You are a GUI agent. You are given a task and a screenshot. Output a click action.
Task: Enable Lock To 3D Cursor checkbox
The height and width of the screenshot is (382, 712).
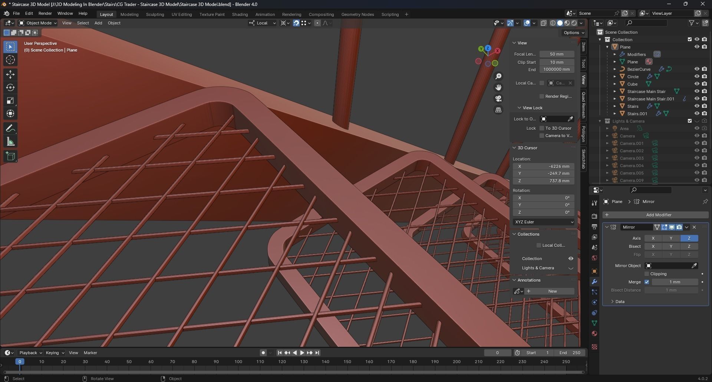pyautogui.click(x=542, y=128)
